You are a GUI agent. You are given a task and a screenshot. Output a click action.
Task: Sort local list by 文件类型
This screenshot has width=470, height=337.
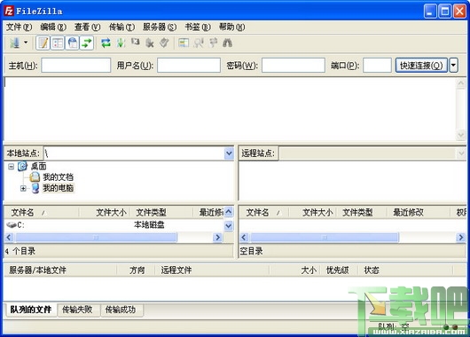[x=162, y=213]
